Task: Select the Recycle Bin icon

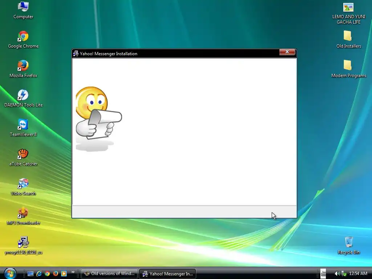Action: [x=348, y=246]
